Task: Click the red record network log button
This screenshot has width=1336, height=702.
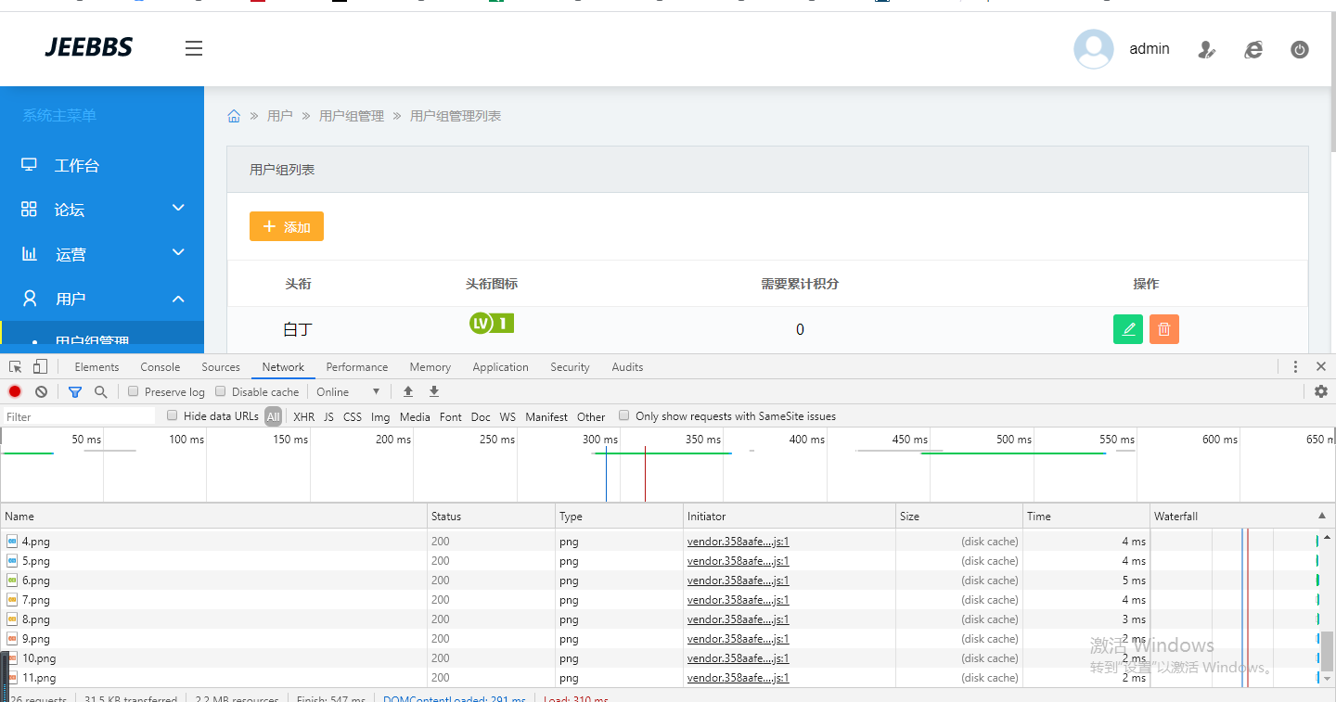Action: coord(15,391)
